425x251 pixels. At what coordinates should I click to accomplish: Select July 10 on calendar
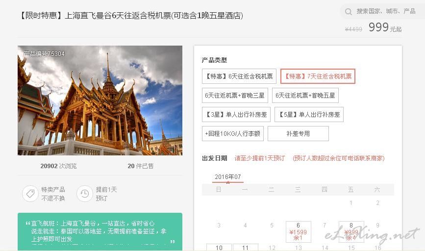click(219, 248)
